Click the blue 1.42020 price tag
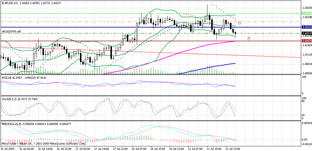Viewport: 312px width, 151px height. point(307,27)
